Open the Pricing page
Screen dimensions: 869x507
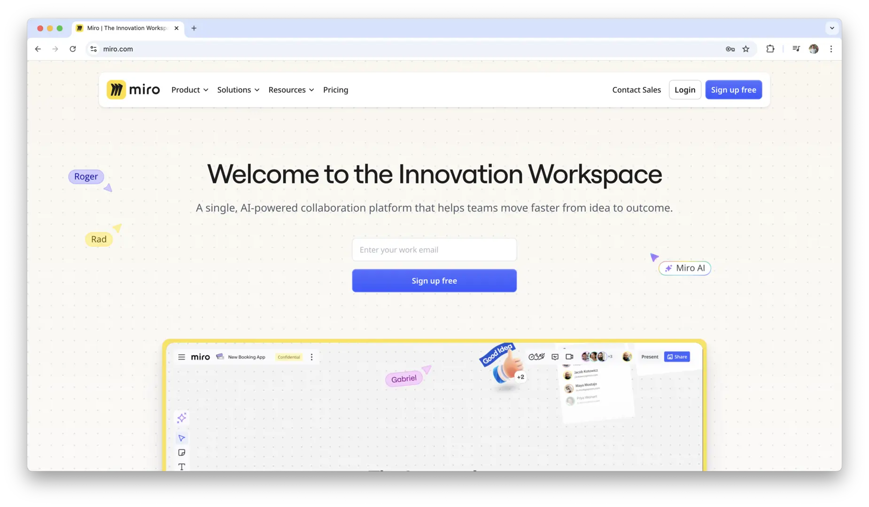(336, 90)
